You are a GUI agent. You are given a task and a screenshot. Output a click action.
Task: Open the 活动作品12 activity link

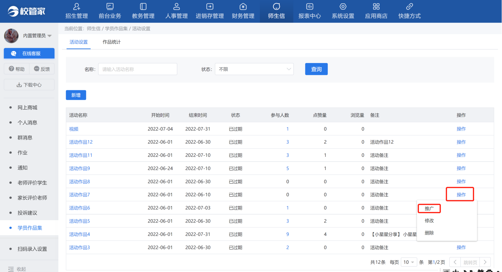[81, 142]
